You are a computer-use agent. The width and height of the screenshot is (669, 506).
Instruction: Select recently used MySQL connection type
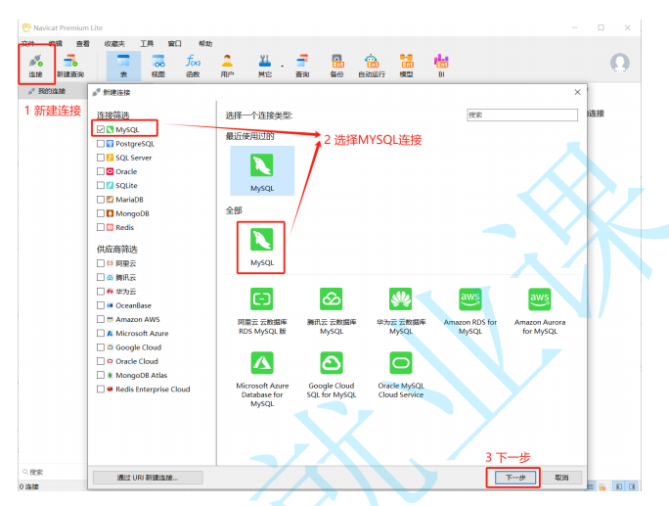[262, 171]
